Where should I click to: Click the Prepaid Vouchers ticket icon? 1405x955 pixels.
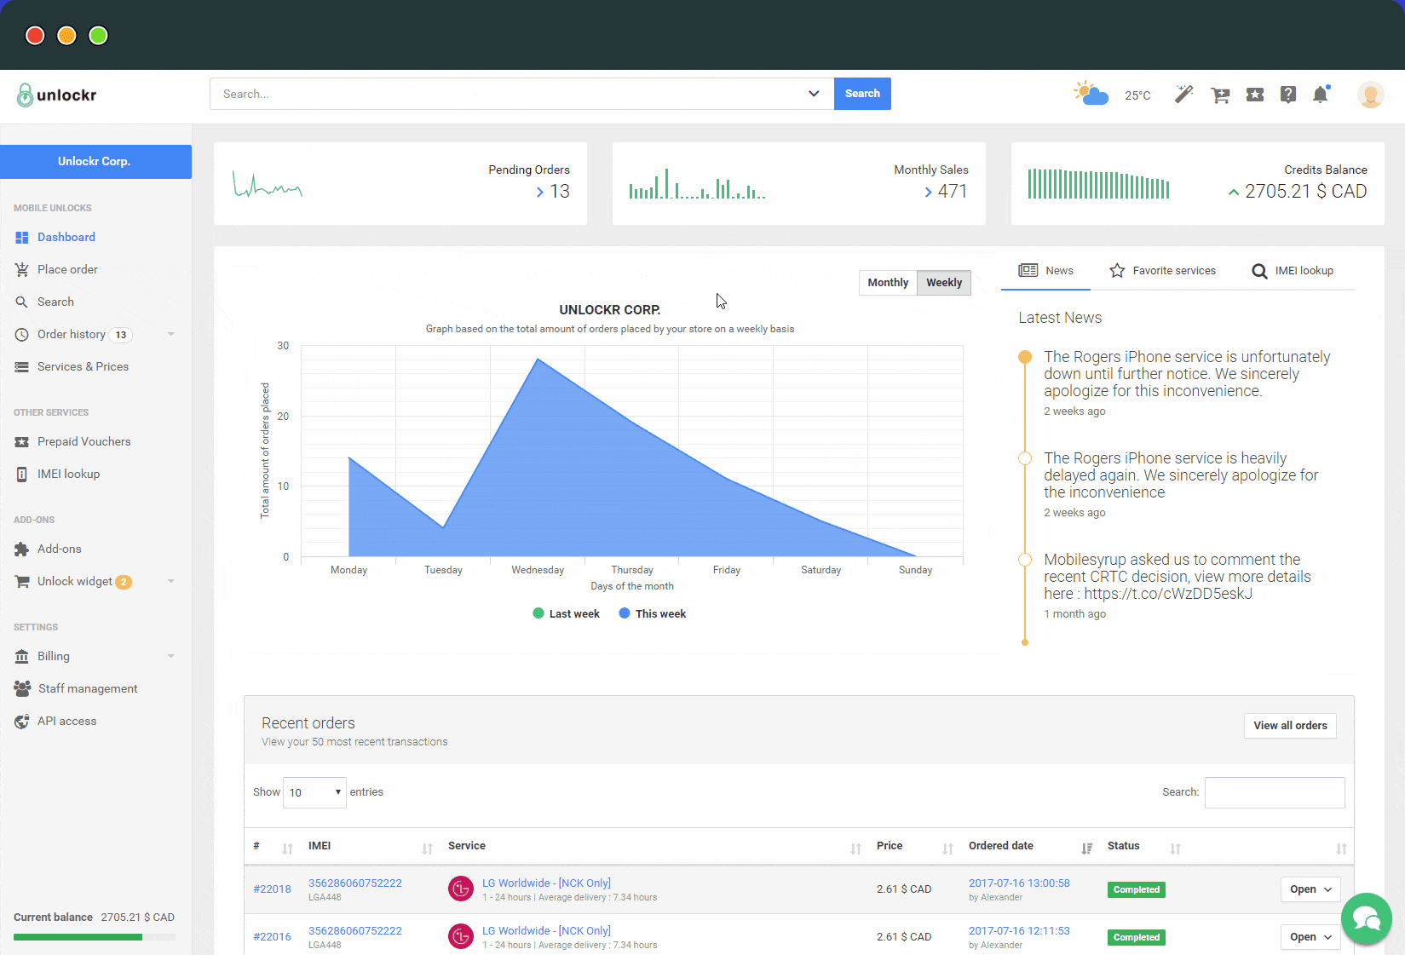tap(22, 442)
